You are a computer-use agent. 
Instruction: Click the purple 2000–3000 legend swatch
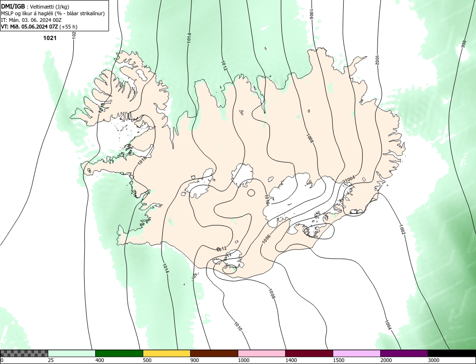(x=404, y=353)
